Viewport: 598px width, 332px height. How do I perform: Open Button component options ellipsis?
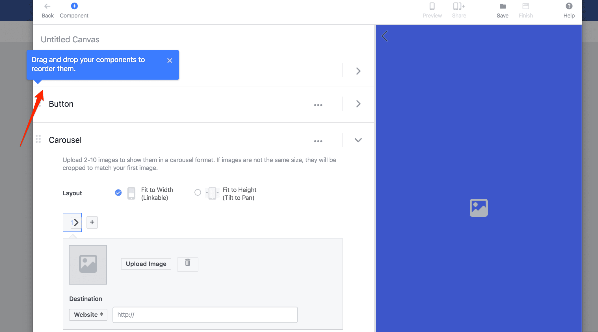(318, 105)
